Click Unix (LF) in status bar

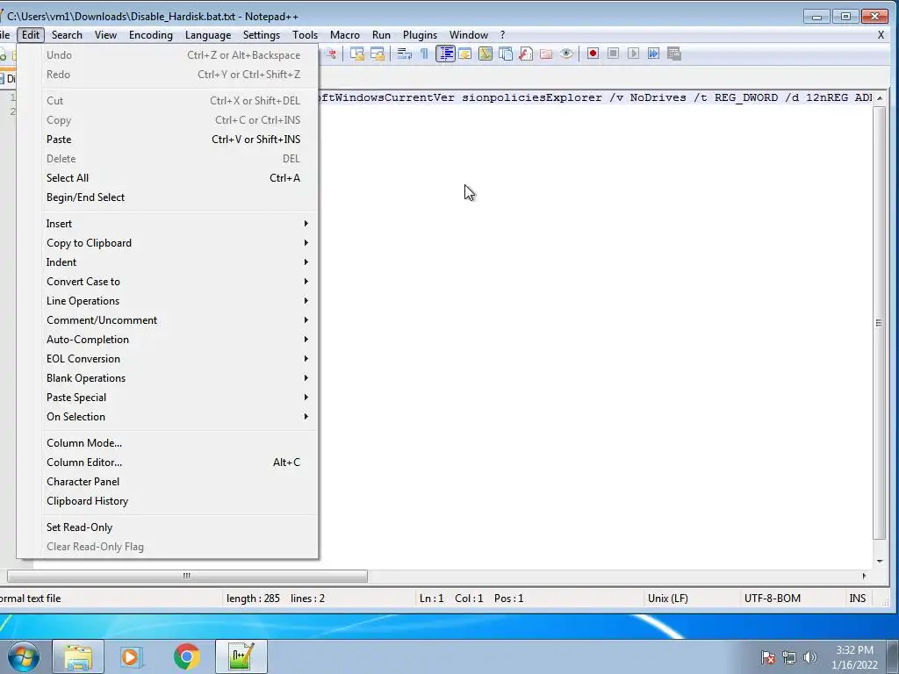[668, 599]
